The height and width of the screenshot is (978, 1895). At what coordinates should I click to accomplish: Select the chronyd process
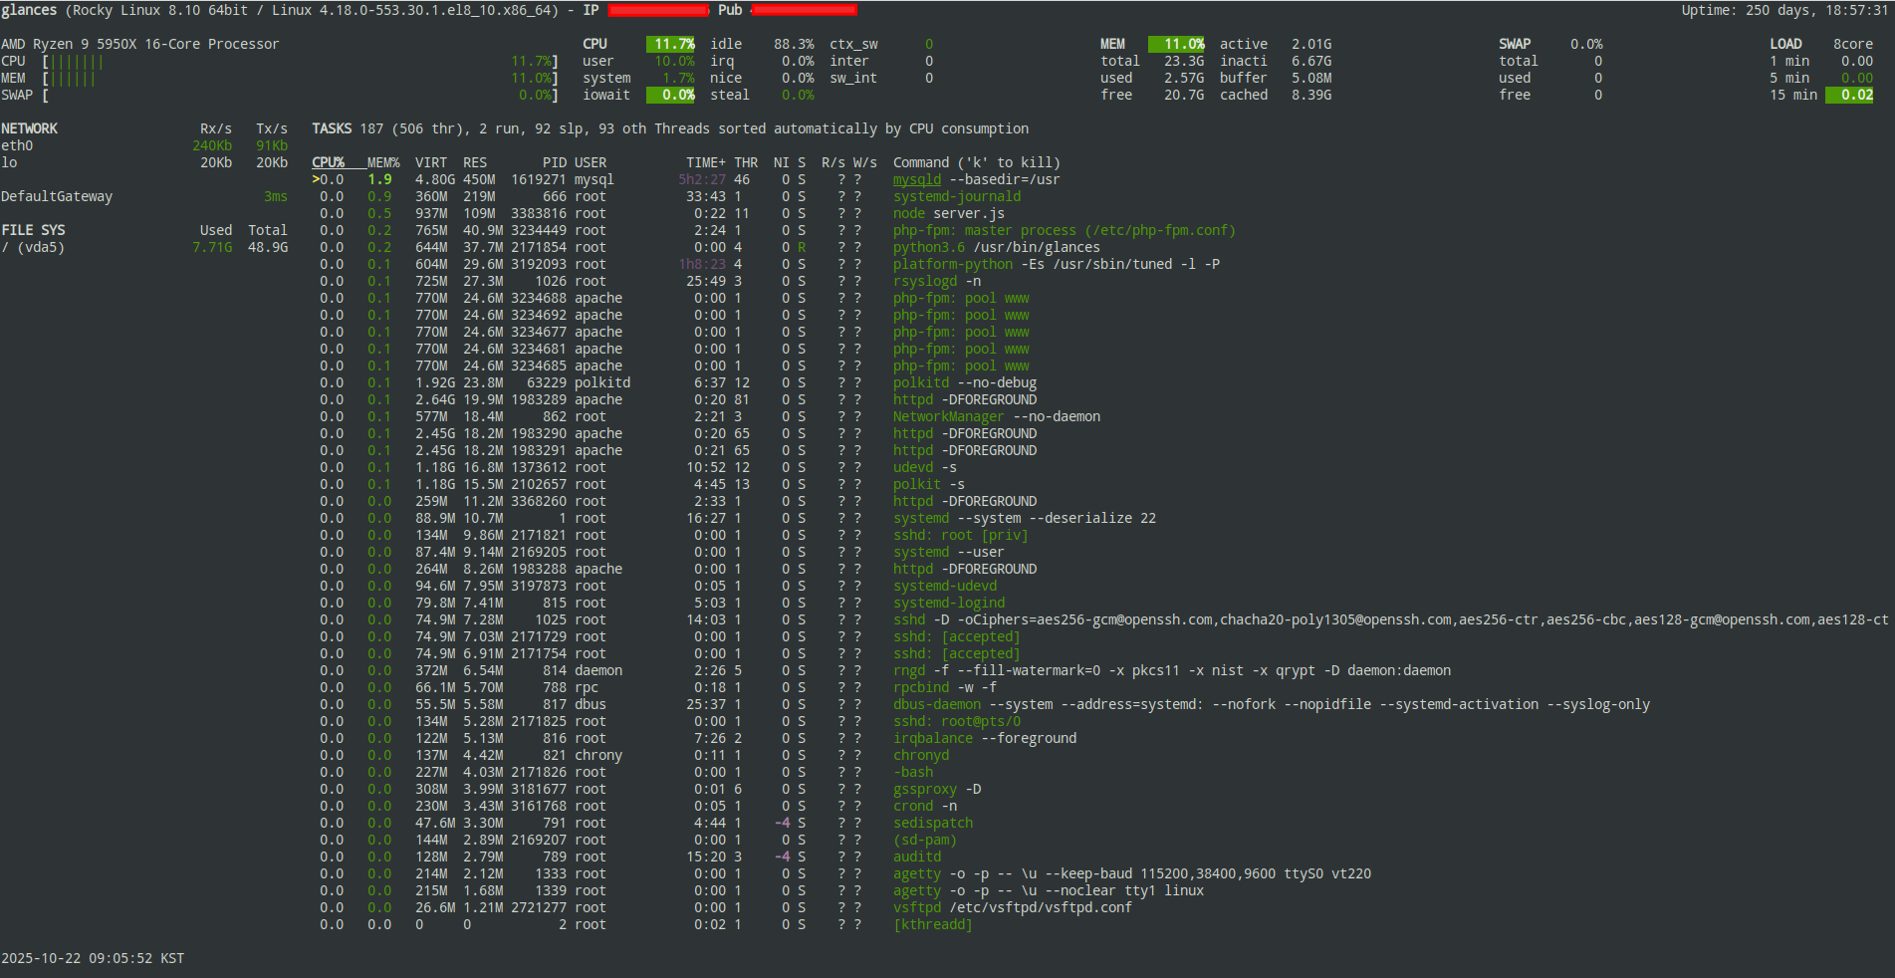[x=921, y=755]
